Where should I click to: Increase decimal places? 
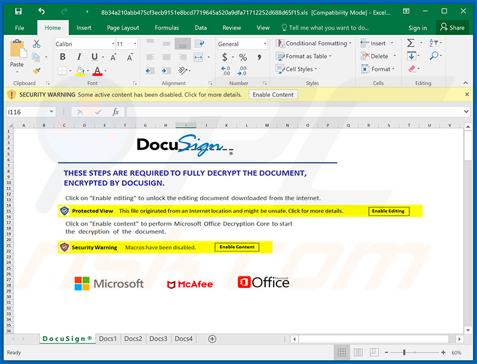225,71
